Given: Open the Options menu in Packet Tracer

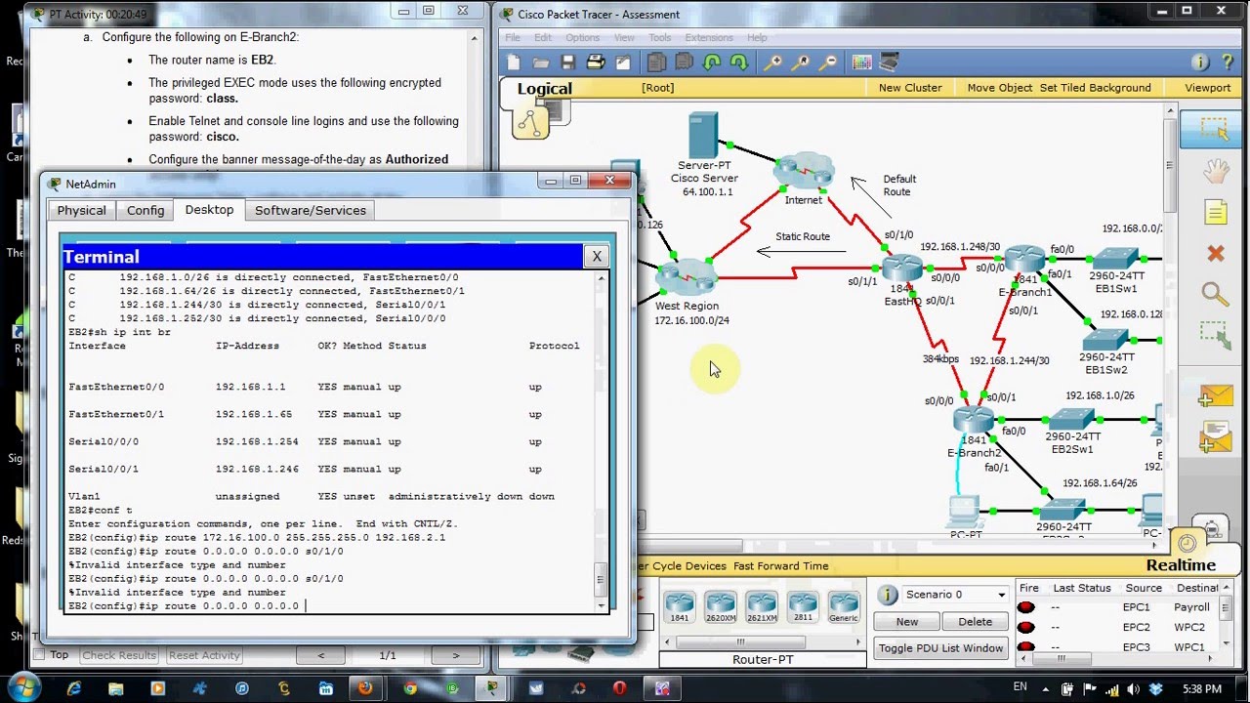Looking at the screenshot, I should tap(582, 38).
